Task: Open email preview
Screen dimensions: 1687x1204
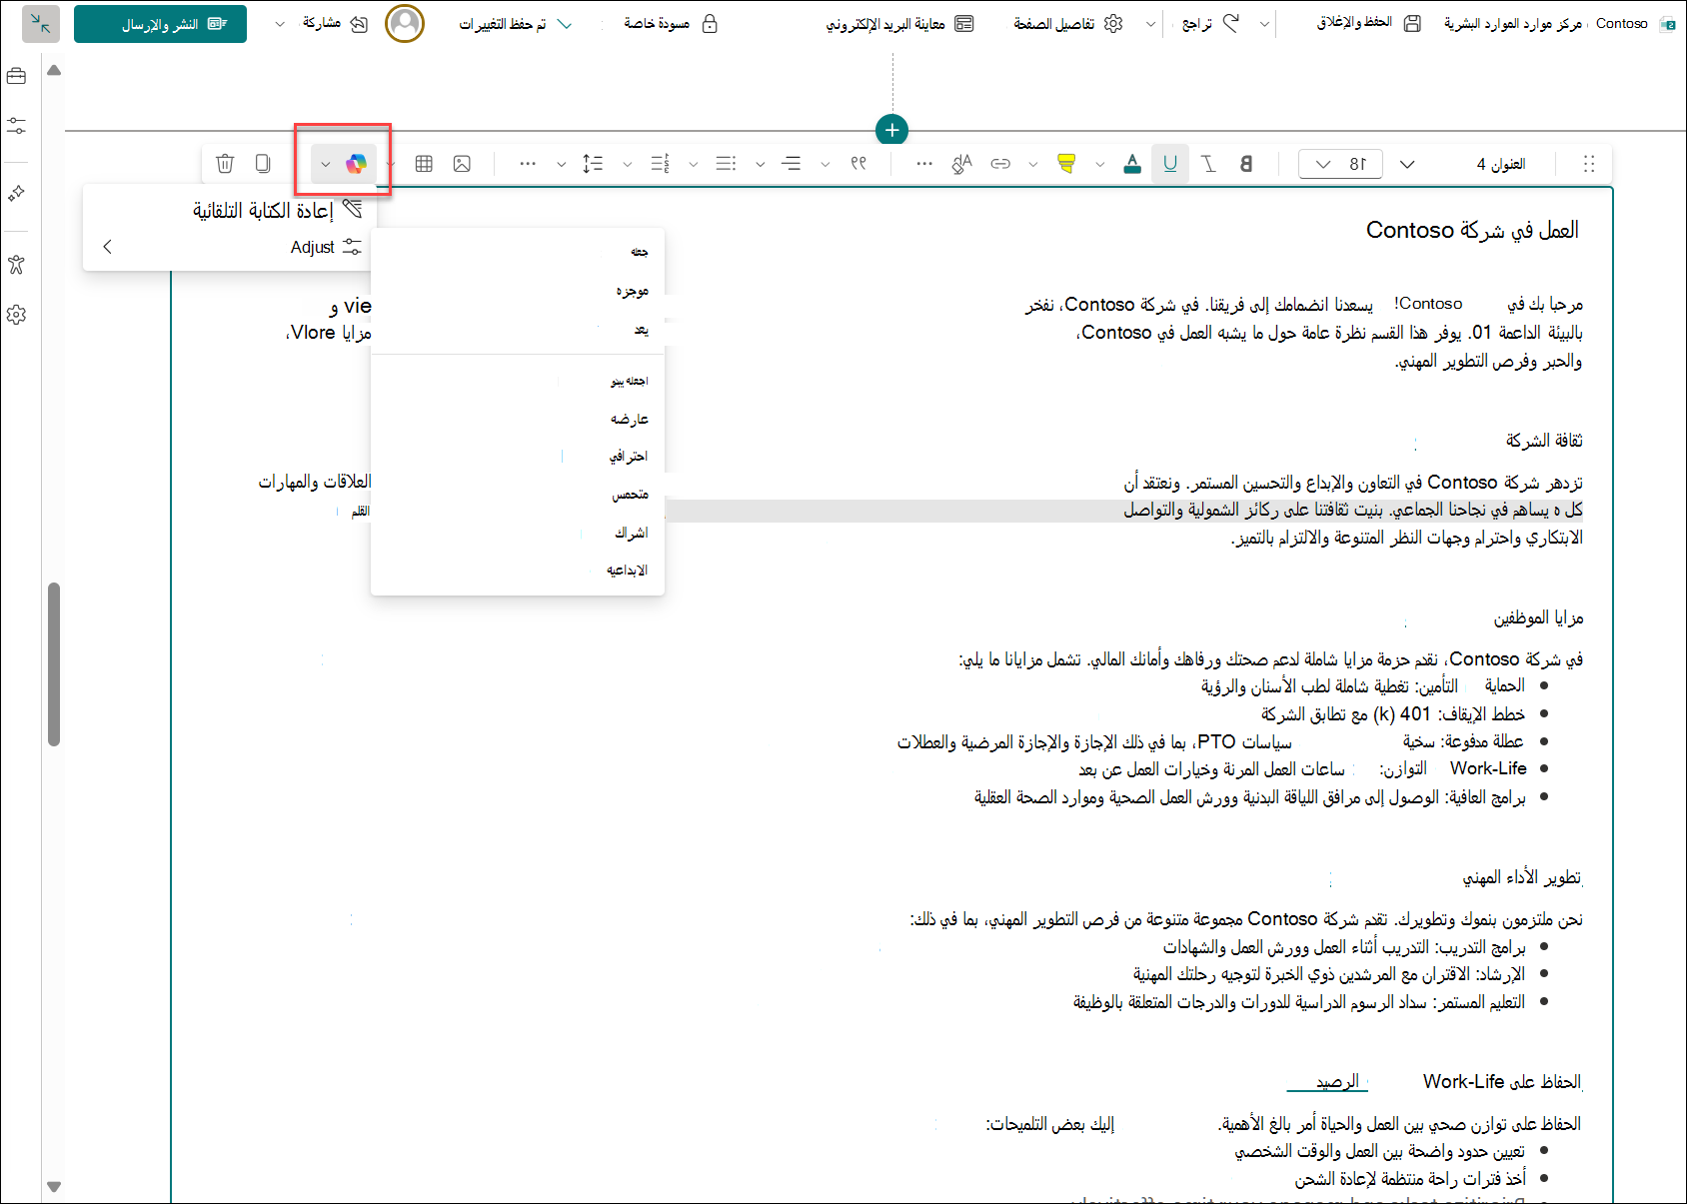Action: (x=899, y=24)
